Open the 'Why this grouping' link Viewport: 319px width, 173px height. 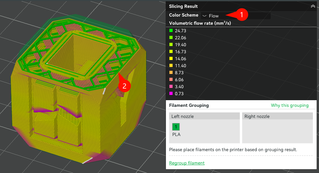(x=290, y=105)
